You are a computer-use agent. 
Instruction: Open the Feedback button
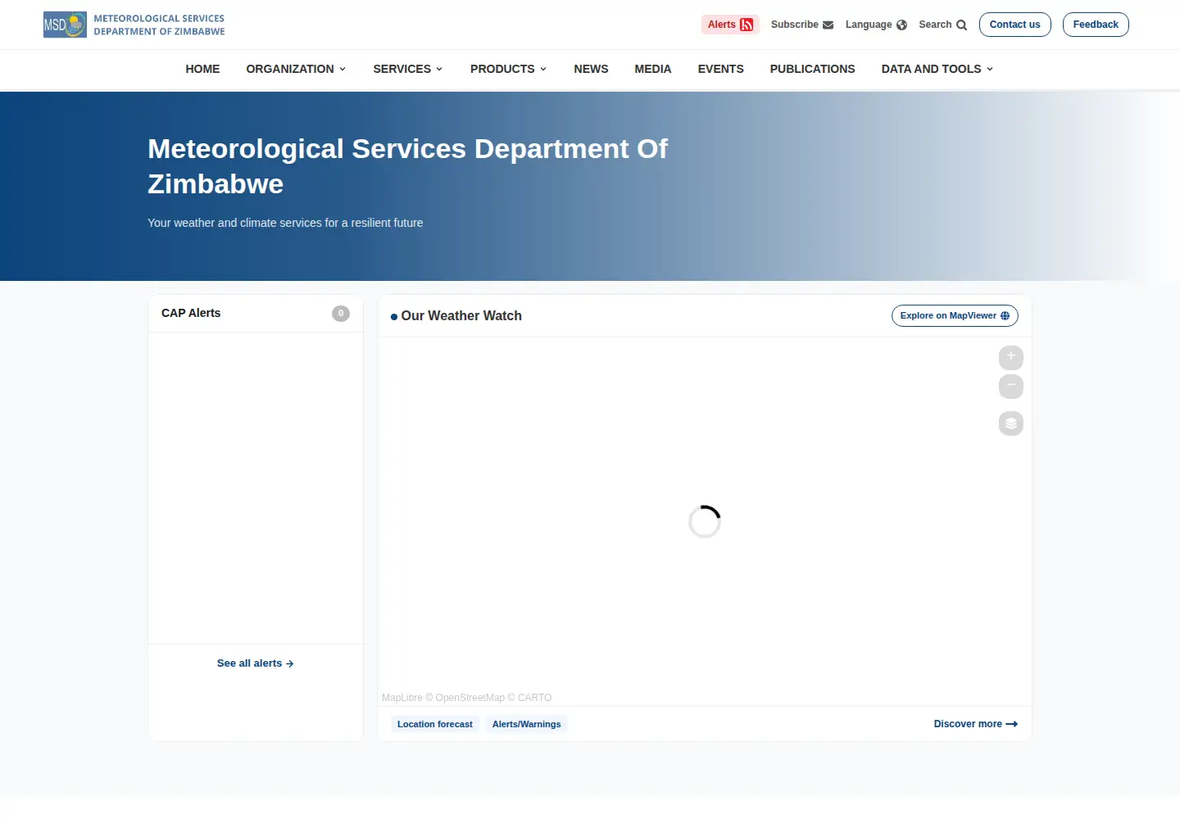1096,25
